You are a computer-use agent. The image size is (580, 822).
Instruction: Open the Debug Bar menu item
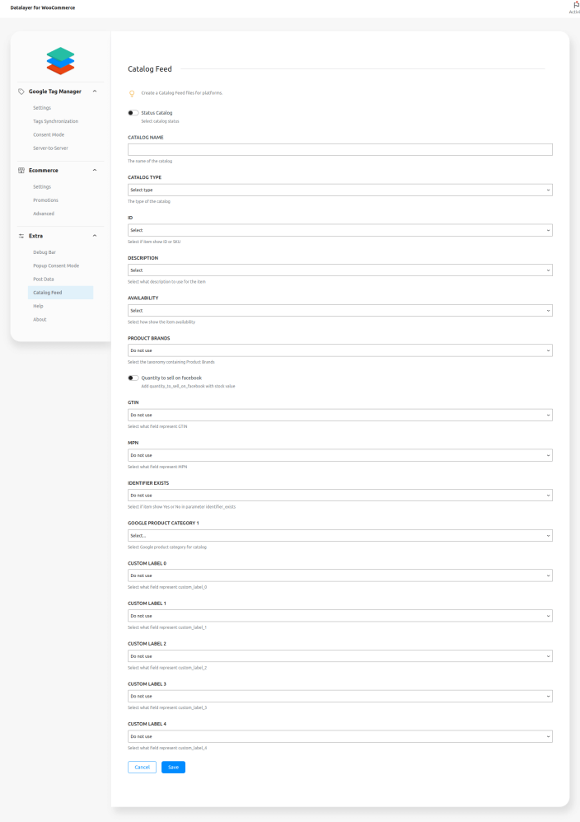point(44,252)
